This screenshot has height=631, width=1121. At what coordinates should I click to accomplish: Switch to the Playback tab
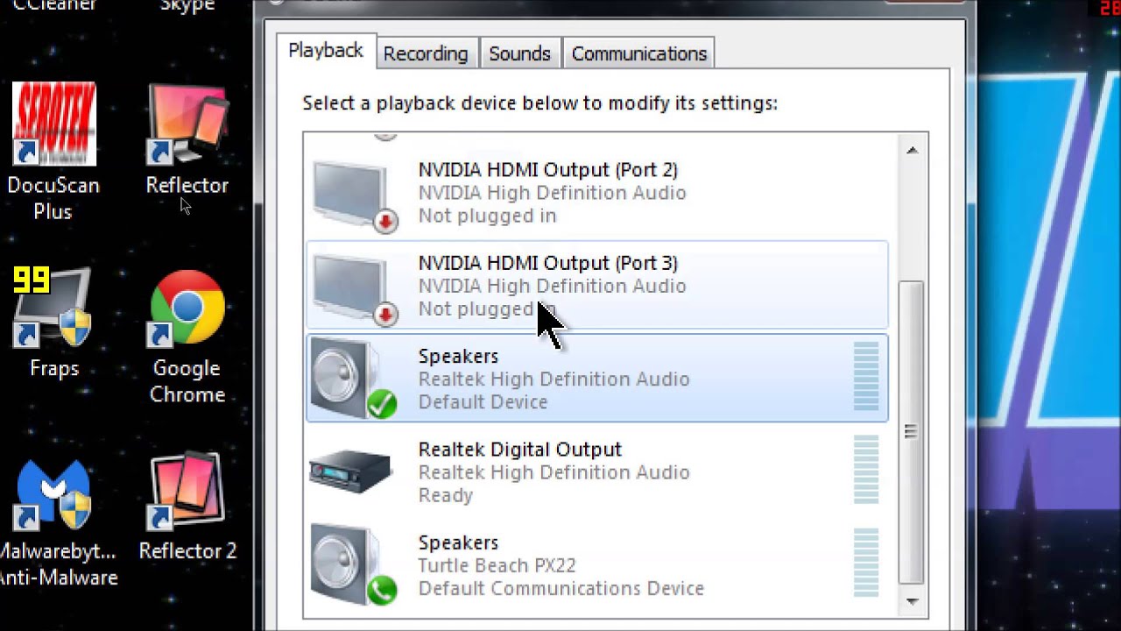pyautogui.click(x=326, y=51)
